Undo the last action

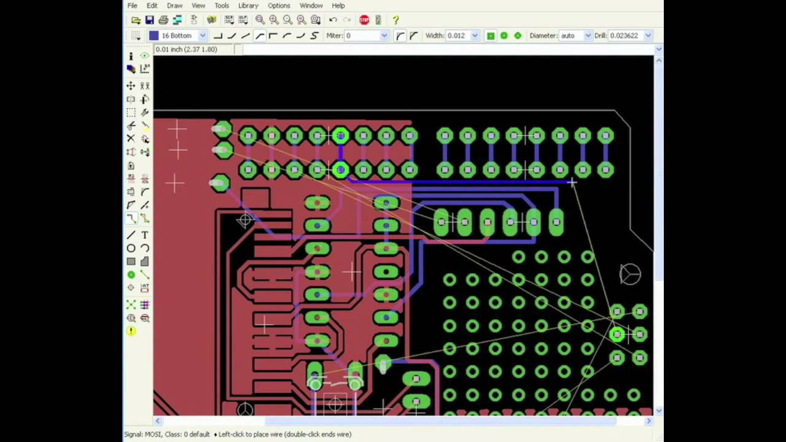tap(333, 20)
